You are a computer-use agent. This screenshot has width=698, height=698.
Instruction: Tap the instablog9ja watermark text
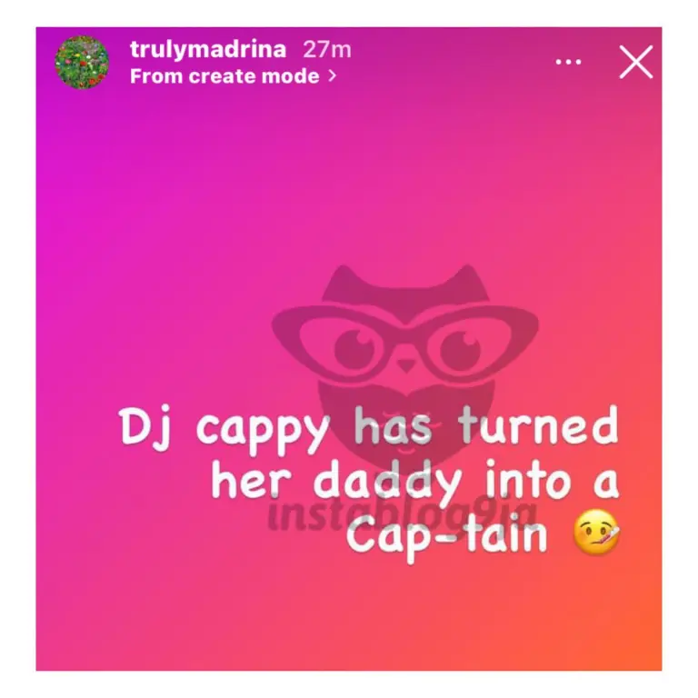pyautogui.click(x=403, y=515)
